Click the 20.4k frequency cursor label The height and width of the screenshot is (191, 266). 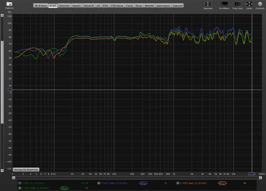point(252,174)
